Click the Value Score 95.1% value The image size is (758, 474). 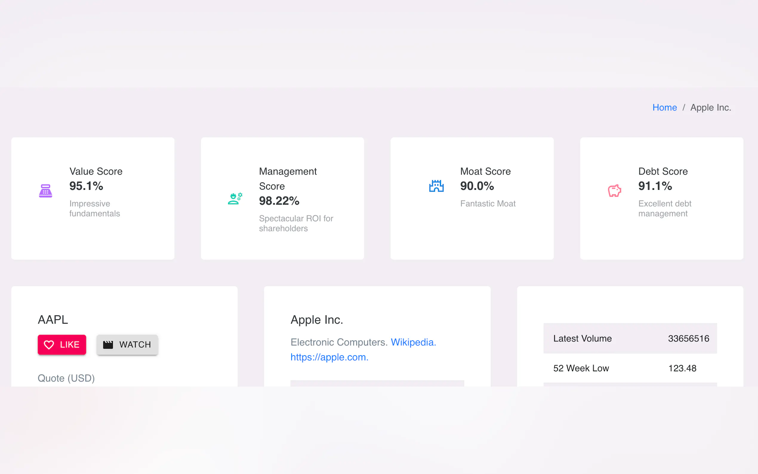tap(86, 186)
